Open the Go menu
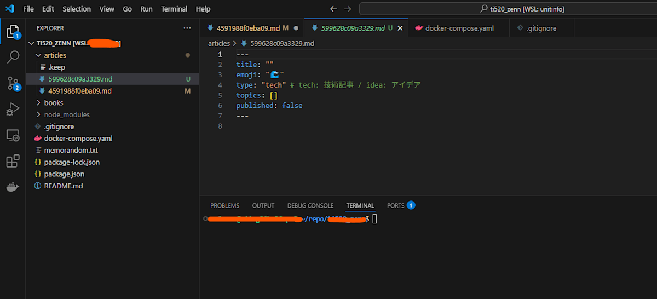The image size is (657, 299). point(127,9)
